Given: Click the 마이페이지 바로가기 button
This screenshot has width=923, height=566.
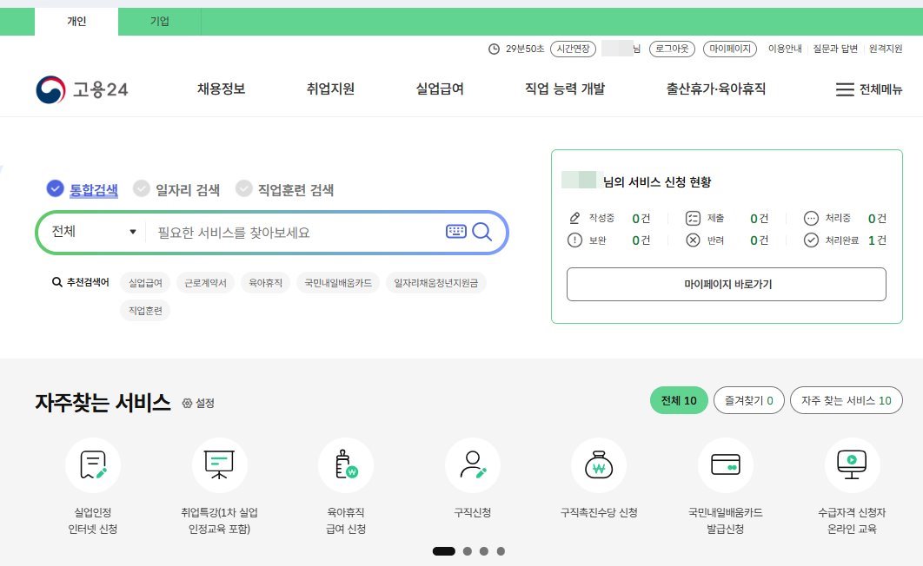Looking at the screenshot, I should click(x=726, y=284).
